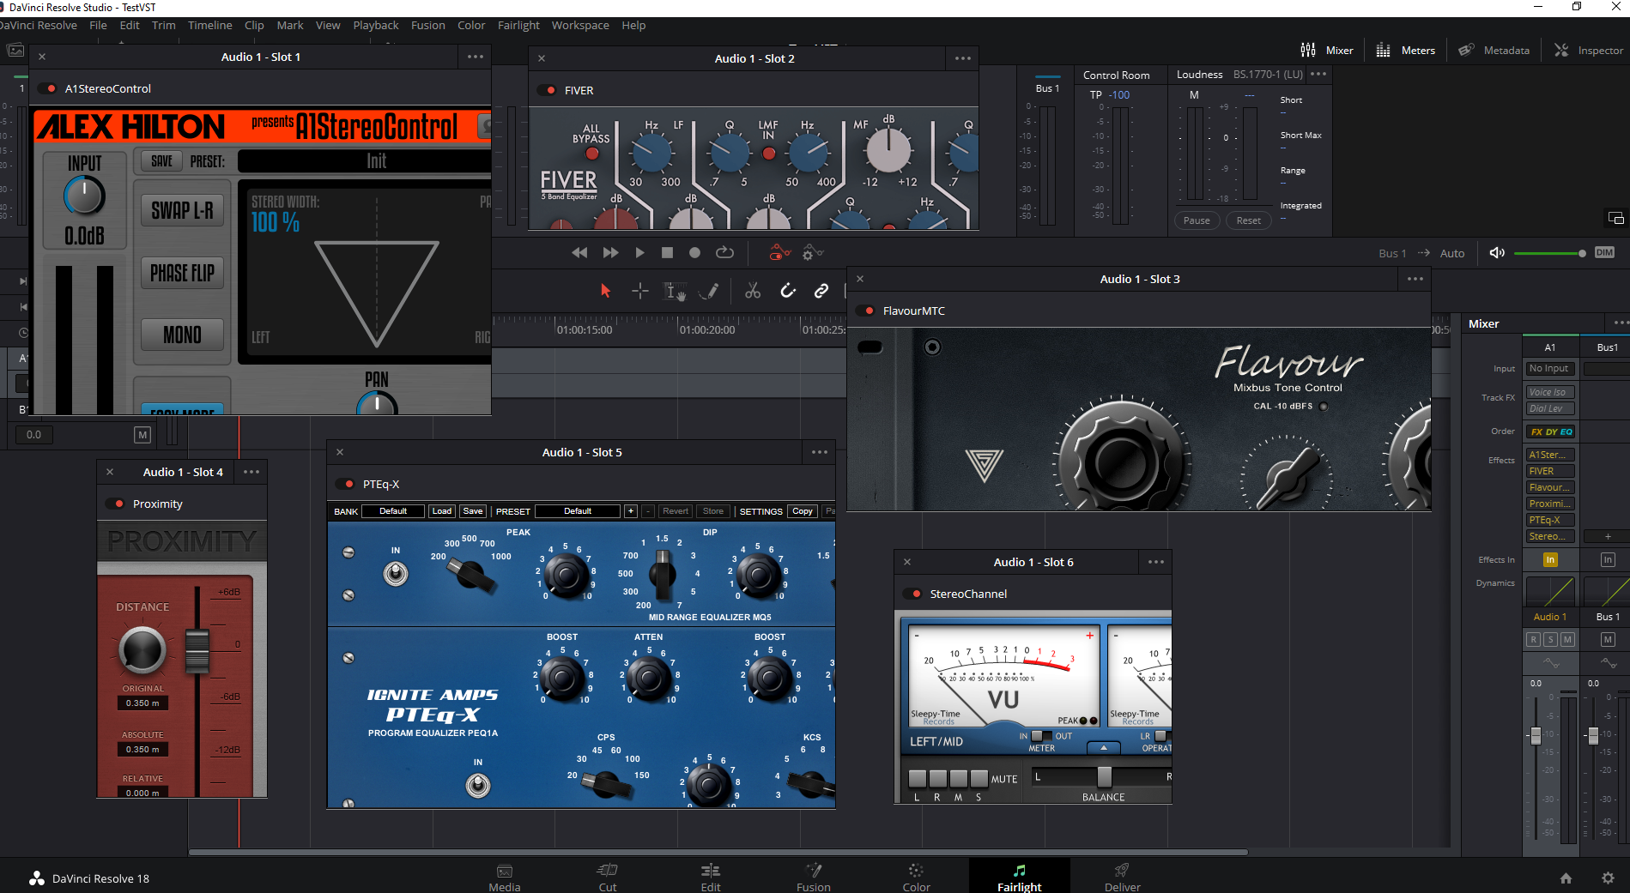Viewport: 1630px width, 893px height.
Task: Open the Fairlight menu
Action: (518, 25)
